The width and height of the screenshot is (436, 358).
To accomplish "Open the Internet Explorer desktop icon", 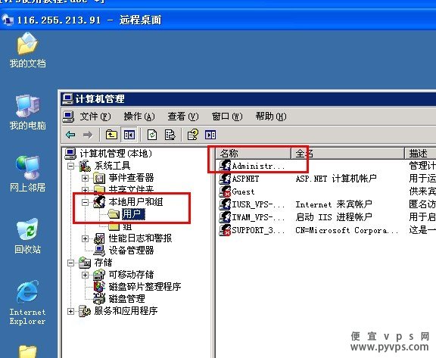I will (27, 303).
